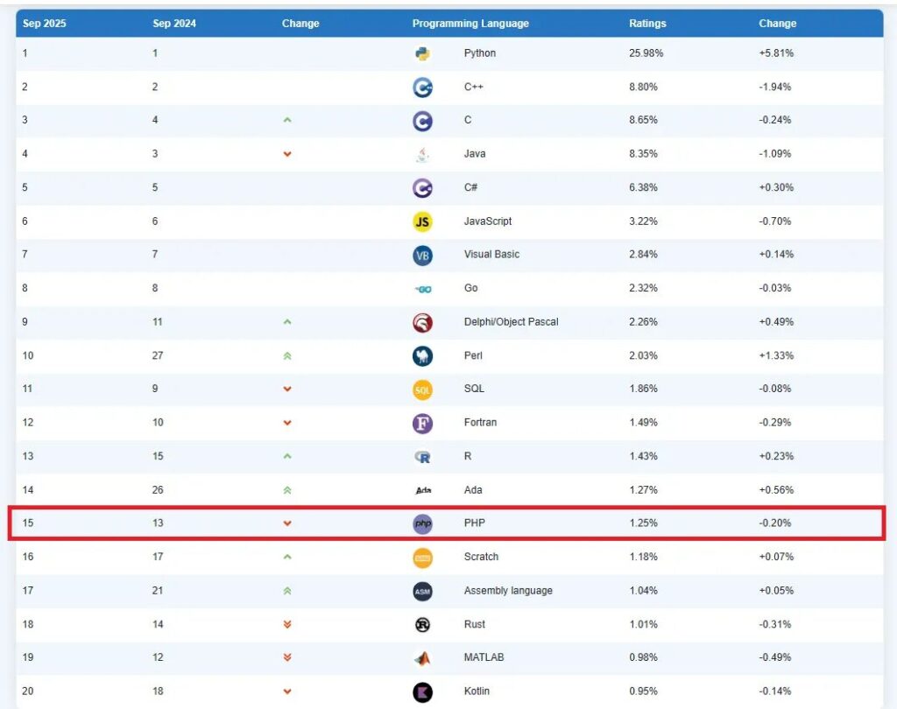Click the Visual Basic VB icon
The height and width of the screenshot is (709, 897).
click(x=422, y=255)
